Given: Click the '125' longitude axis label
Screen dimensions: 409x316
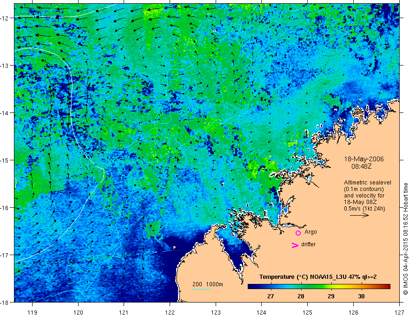Looking at the screenshot, I should (x=308, y=312).
